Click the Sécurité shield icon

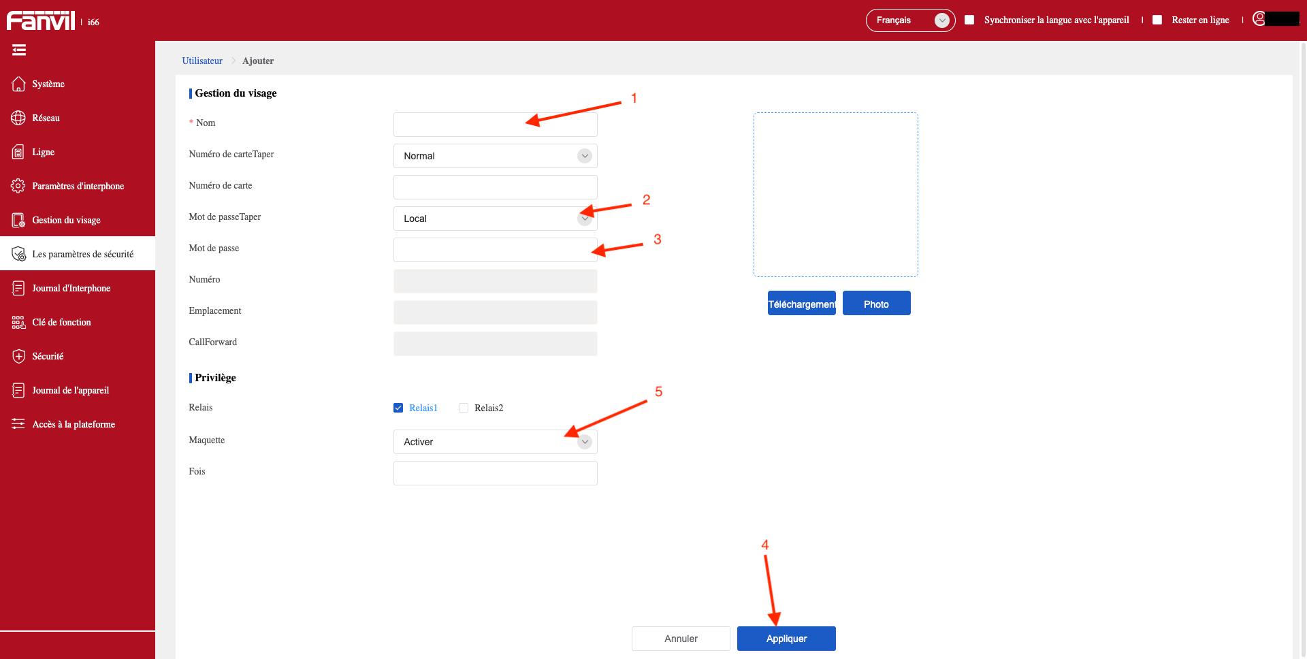click(x=18, y=356)
